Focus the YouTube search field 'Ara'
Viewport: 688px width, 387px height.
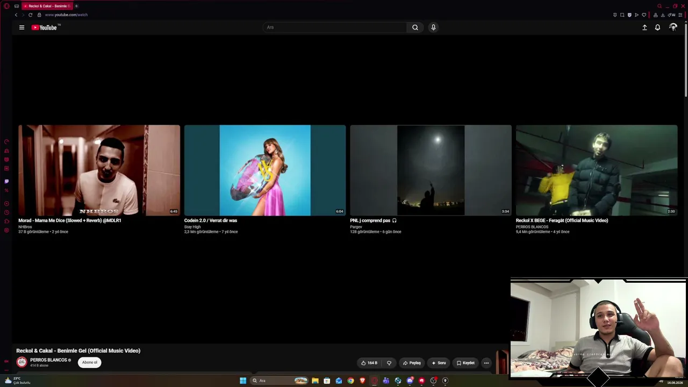coord(335,27)
